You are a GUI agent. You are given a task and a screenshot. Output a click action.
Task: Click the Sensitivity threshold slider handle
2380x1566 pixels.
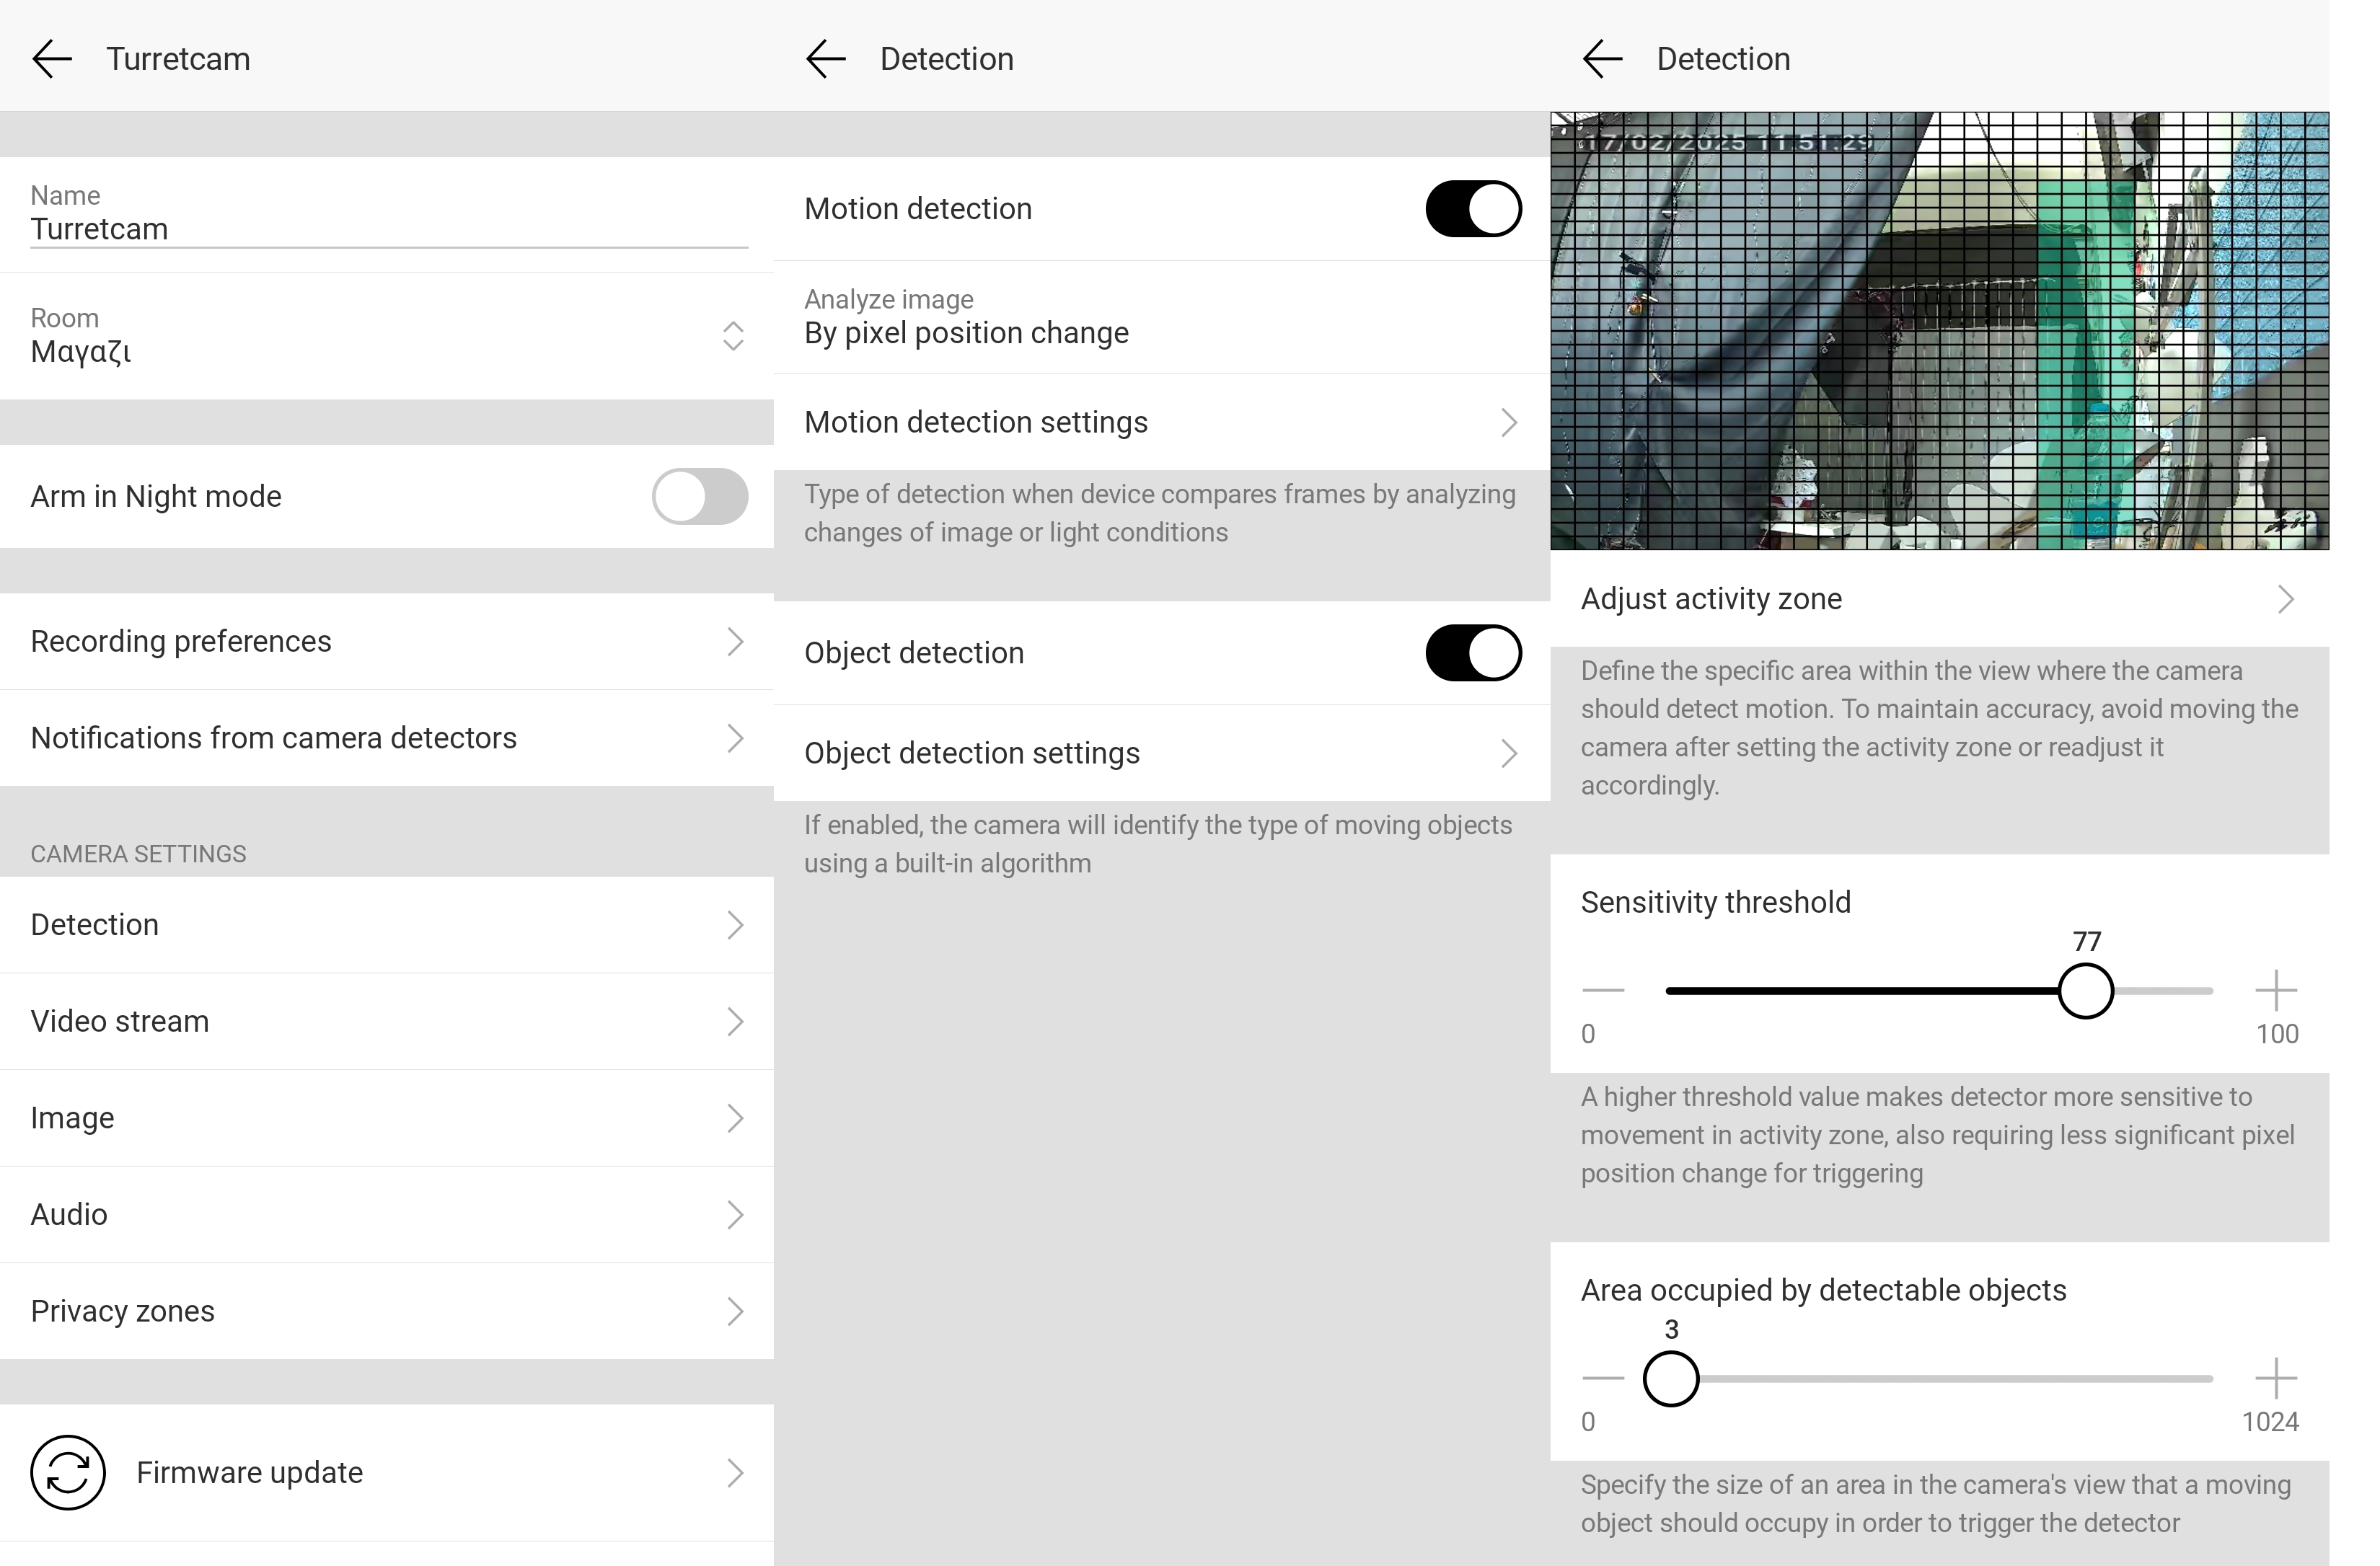(x=2085, y=991)
